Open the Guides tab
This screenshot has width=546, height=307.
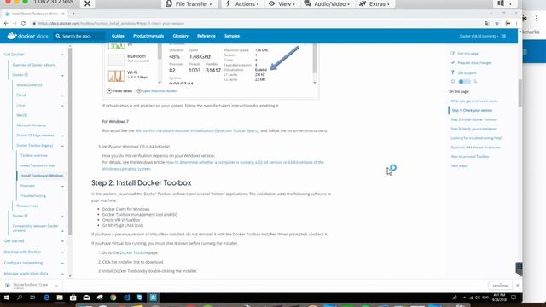pyautogui.click(x=118, y=36)
